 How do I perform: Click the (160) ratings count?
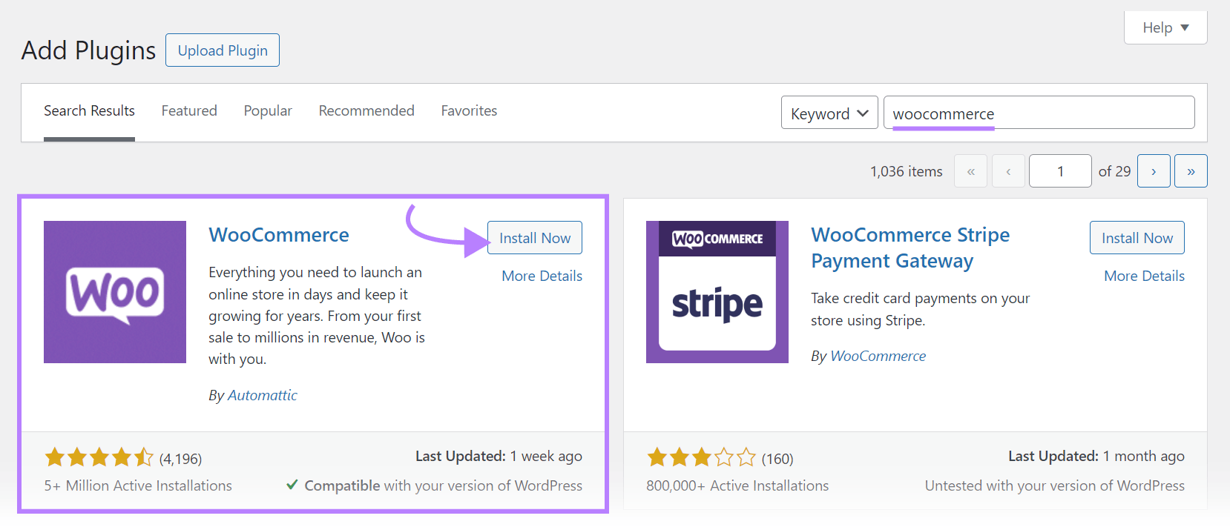pyautogui.click(x=777, y=459)
